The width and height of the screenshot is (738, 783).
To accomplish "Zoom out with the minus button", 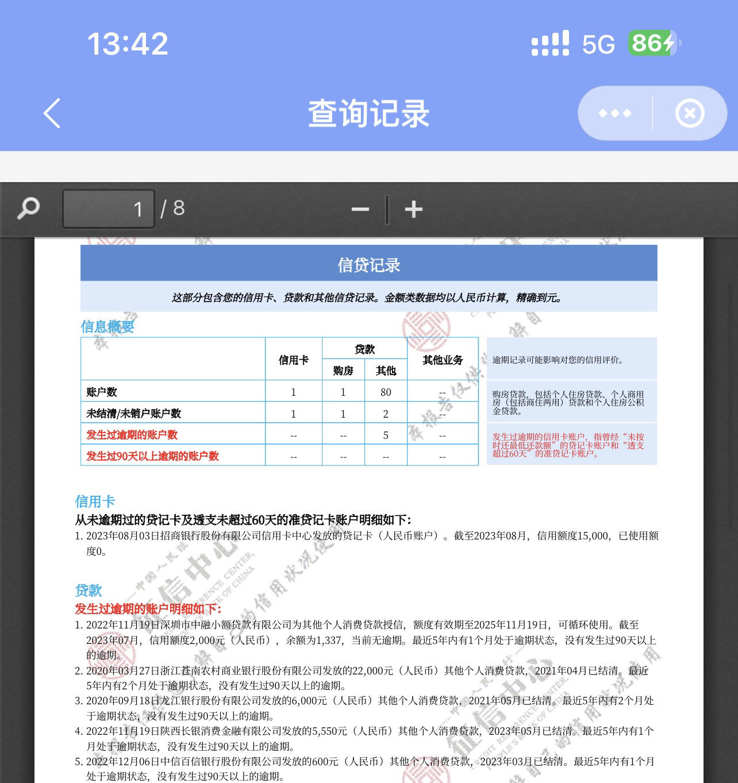I will [x=360, y=210].
